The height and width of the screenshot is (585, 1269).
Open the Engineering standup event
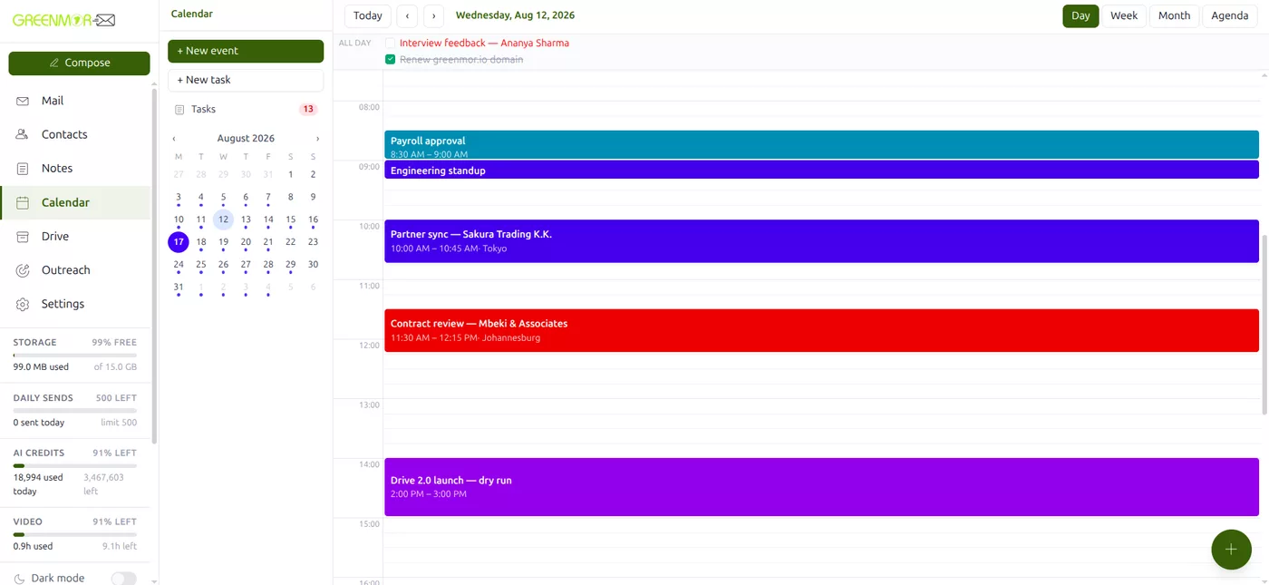click(821, 170)
